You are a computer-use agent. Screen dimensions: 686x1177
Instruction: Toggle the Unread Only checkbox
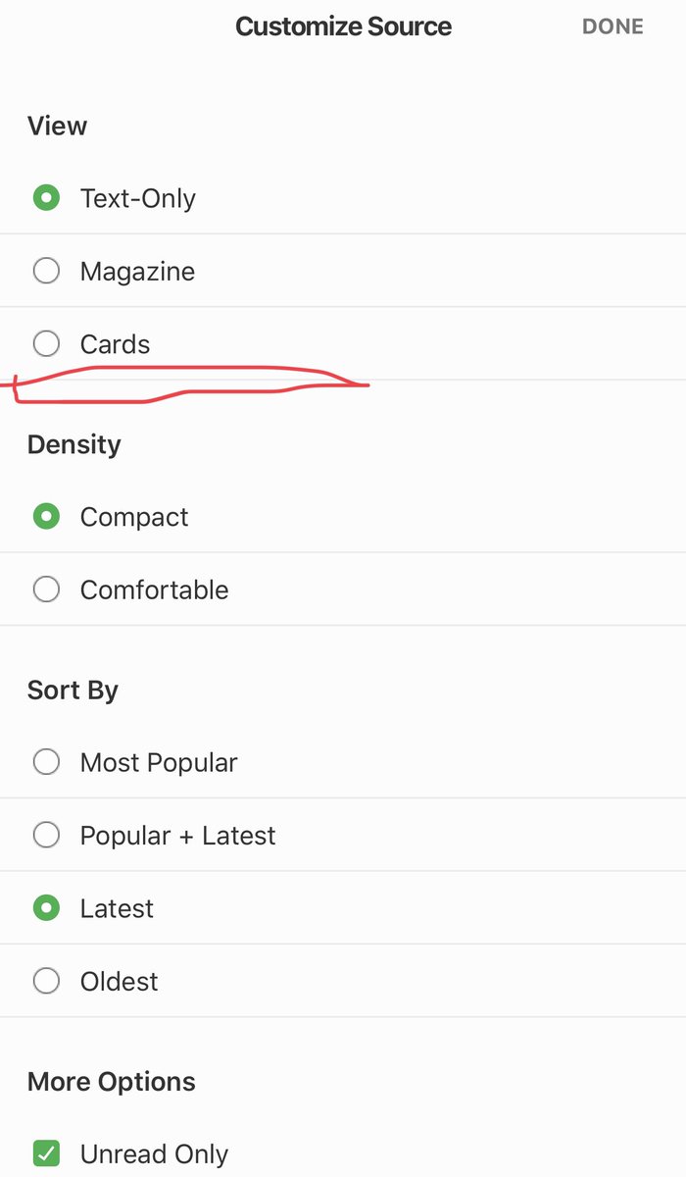pyautogui.click(x=46, y=1153)
